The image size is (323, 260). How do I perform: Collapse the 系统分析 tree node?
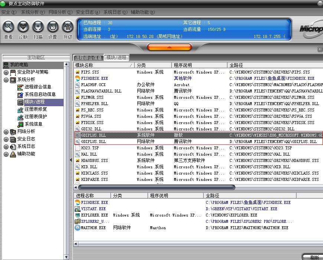point(6,80)
